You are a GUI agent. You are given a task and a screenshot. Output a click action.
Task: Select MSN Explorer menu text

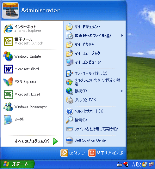pyautogui.click(x=26, y=82)
